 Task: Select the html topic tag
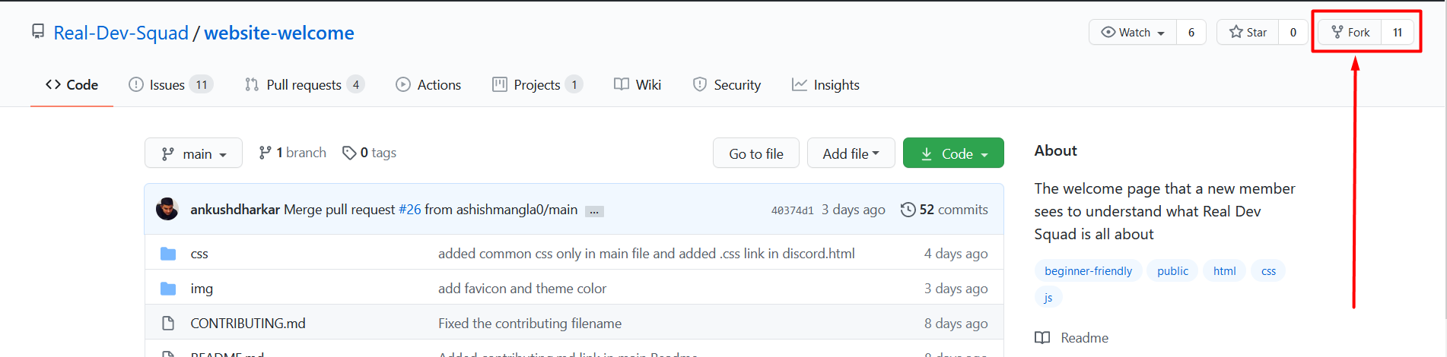click(x=1224, y=271)
